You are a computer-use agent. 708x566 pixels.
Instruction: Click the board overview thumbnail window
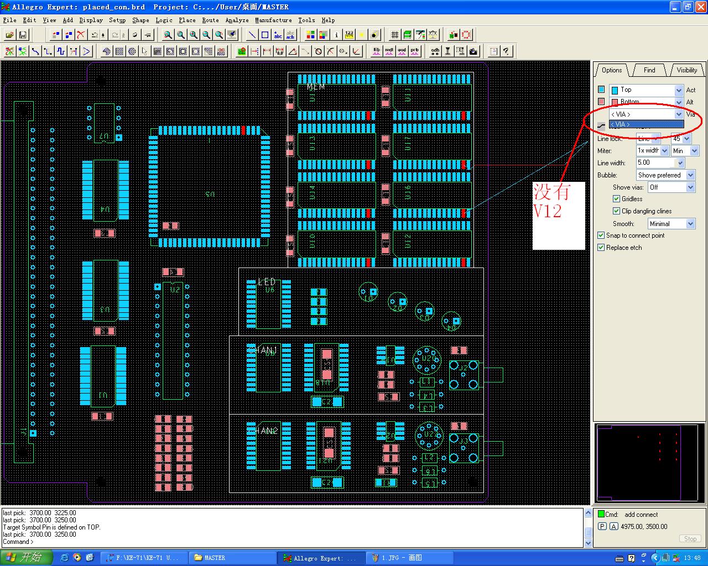pos(649,463)
